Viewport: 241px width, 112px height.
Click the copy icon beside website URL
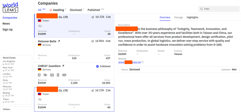point(143,62)
